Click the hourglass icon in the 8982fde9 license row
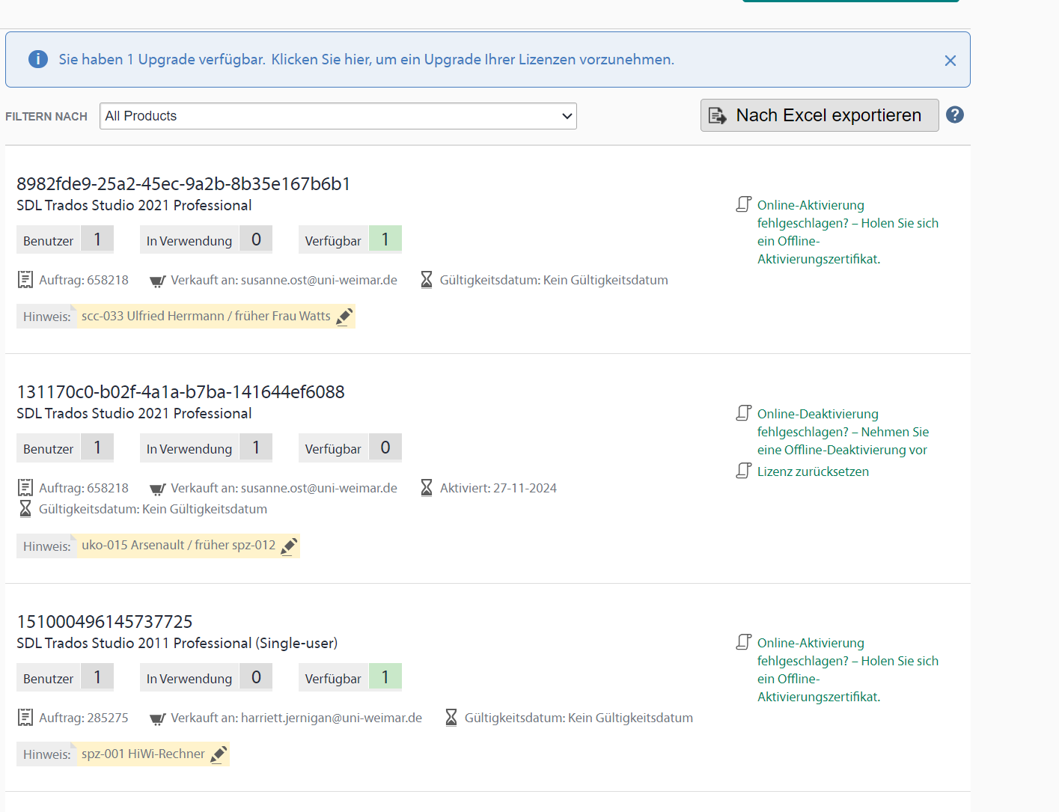 (427, 280)
